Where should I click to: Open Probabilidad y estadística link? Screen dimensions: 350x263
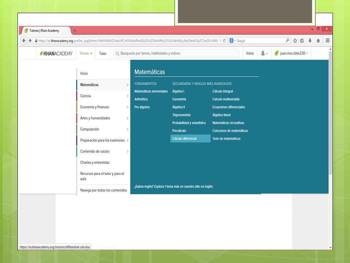(189, 123)
